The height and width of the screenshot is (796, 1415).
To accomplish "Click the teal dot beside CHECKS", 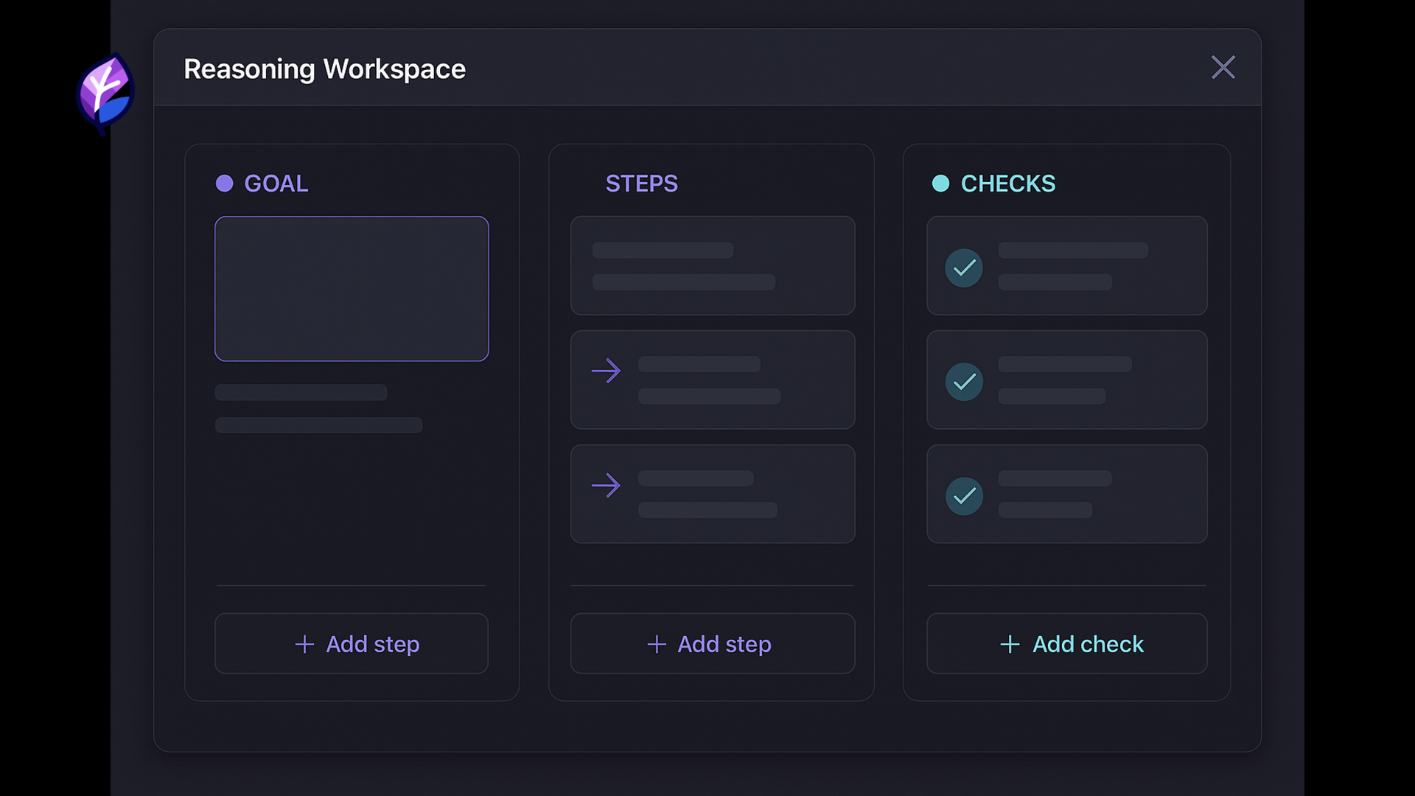I will point(940,184).
